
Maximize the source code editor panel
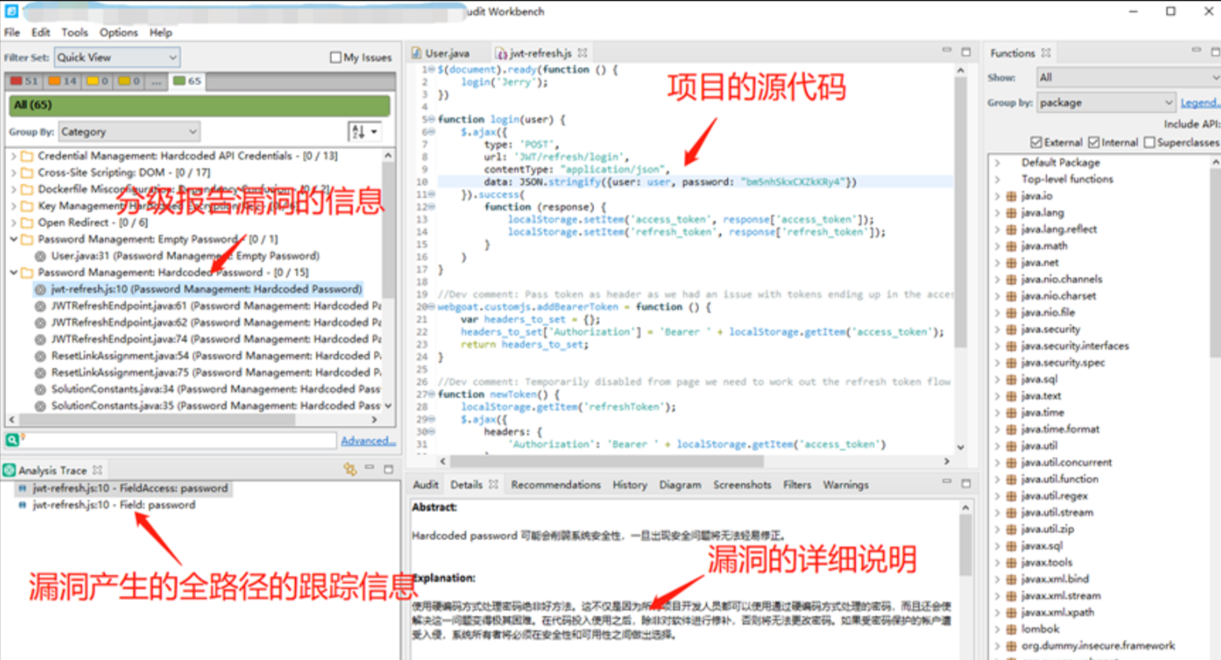(966, 51)
